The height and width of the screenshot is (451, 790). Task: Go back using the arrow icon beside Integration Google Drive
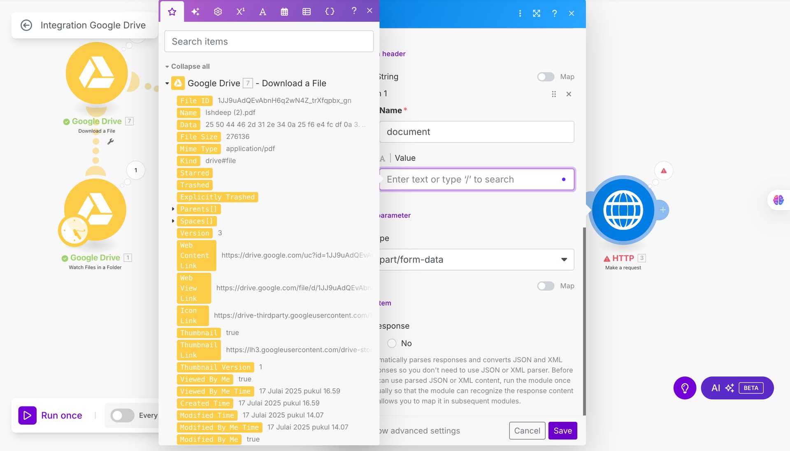[26, 25]
